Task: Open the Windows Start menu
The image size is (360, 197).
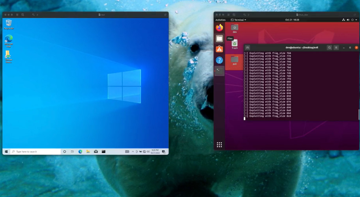Action: (6, 152)
